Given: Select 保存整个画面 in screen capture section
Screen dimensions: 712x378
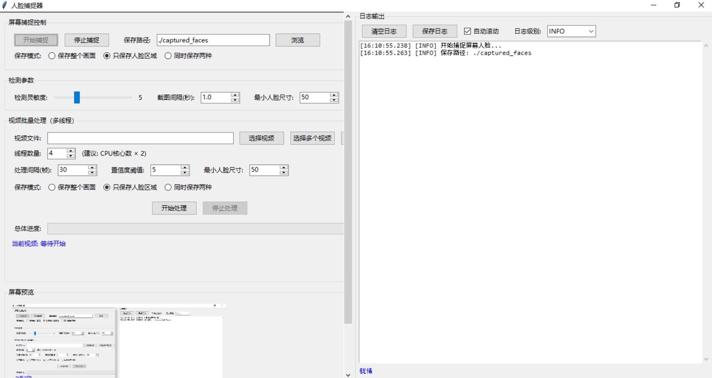Looking at the screenshot, I should click(x=52, y=56).
